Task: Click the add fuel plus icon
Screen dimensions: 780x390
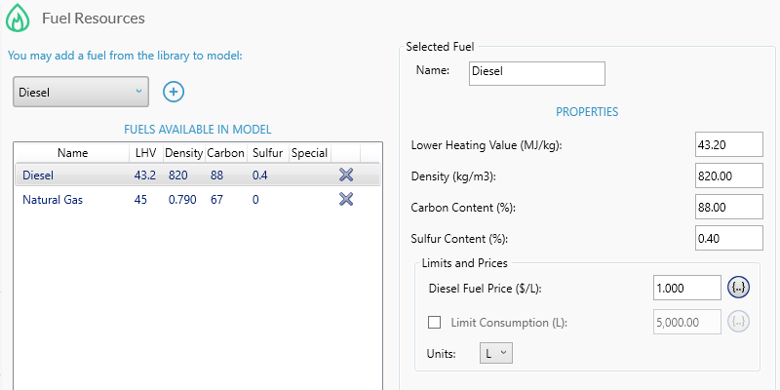Action: click(x=174, y=92)
